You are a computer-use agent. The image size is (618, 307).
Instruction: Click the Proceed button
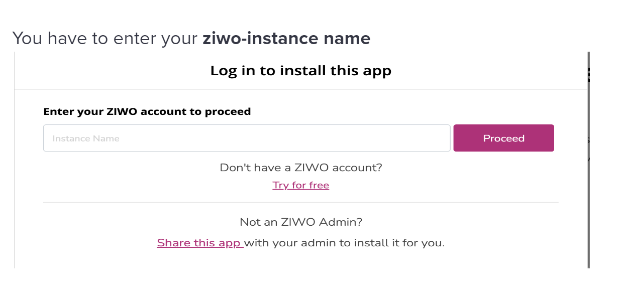point(503,138)
